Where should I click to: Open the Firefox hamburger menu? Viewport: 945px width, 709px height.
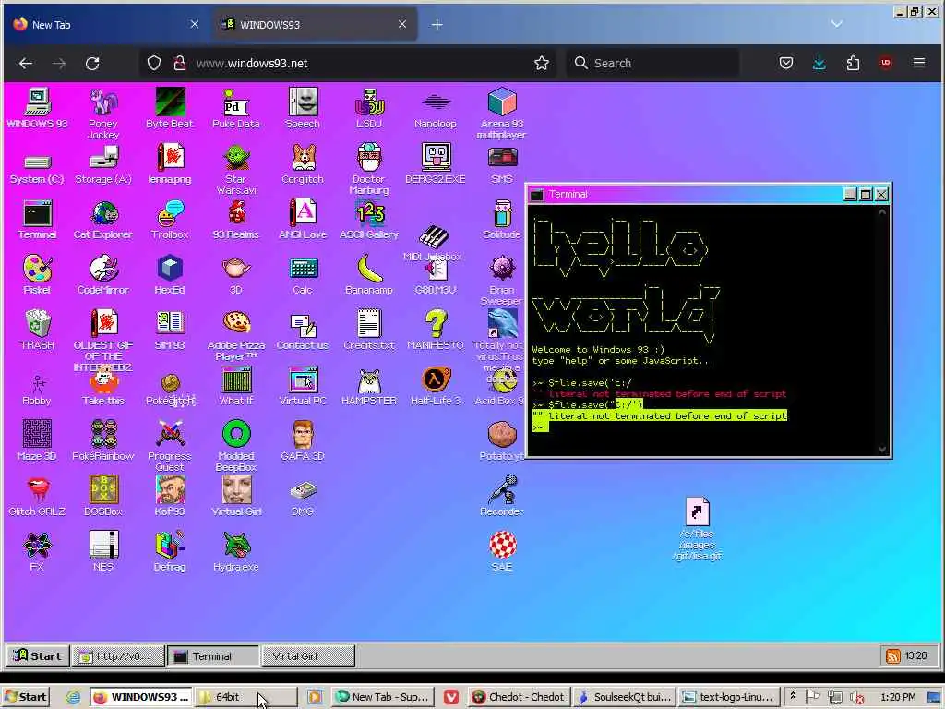[918, 63]
